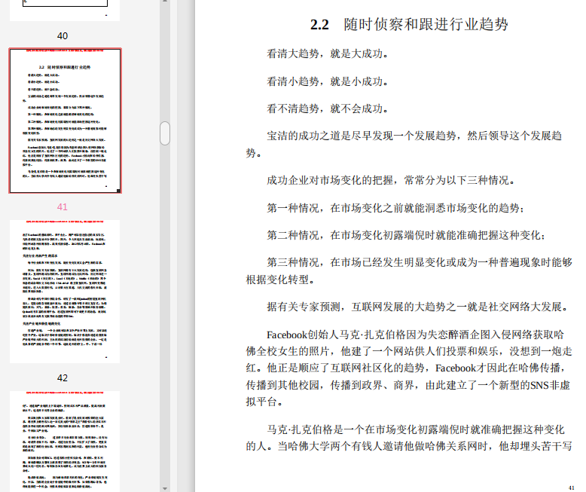Click the heading "2.2 随时侦察和跟进行业趋势"
Image resolution: width=586 pixels, height=492 pixels.
pyautogui.click(x=409, y=24)
